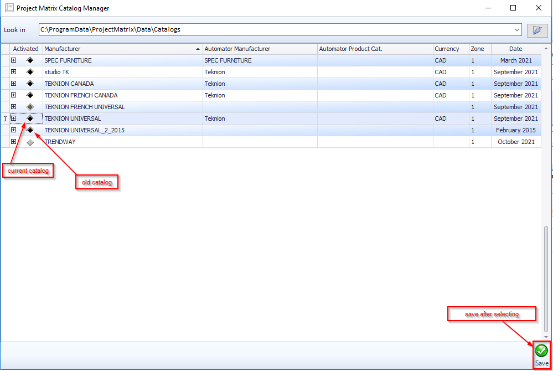Expand the TRENDWAY catalog row
Viewport: 553px width, 371px height.
pyautogui.click(x=14, y=142)
